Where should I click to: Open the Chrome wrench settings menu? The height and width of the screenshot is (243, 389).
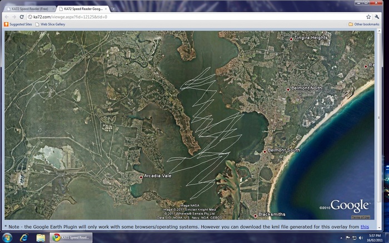[x=377, y=17]
